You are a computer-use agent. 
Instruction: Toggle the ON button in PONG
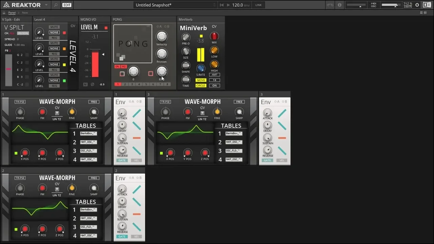point(117,66)
